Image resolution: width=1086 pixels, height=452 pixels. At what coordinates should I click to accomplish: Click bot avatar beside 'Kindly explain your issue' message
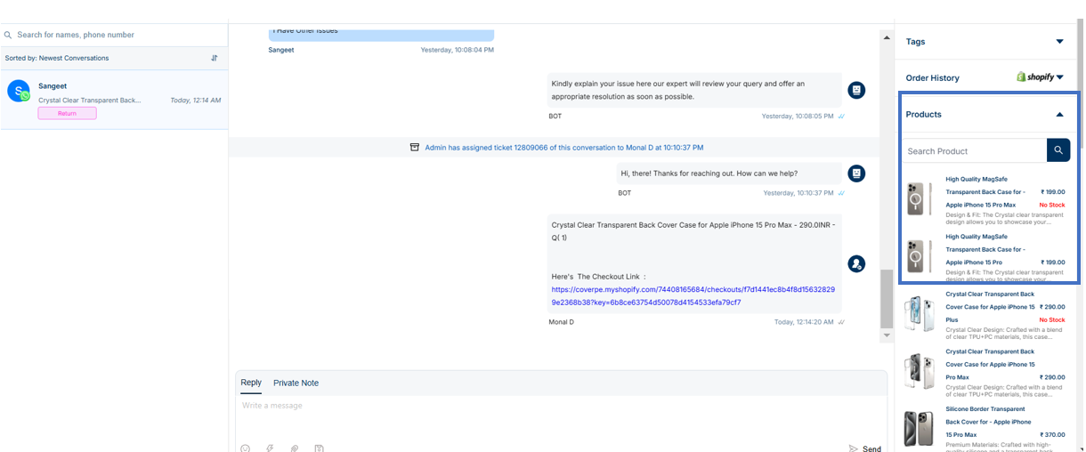tap(856, 91)
